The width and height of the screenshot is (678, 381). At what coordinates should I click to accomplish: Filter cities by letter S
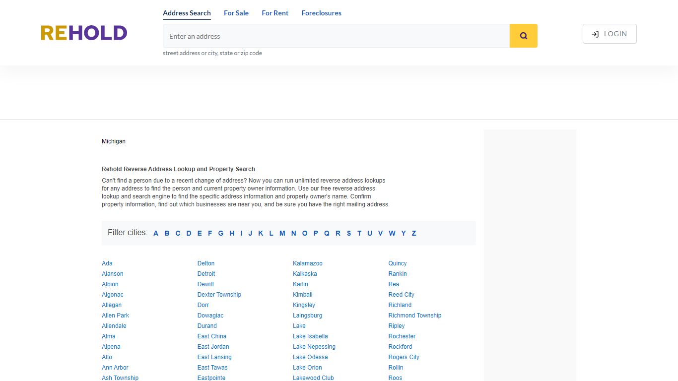(349, 233)
